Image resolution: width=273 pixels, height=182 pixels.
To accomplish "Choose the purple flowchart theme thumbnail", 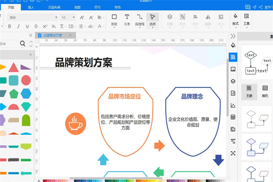I will pos(257,147).
